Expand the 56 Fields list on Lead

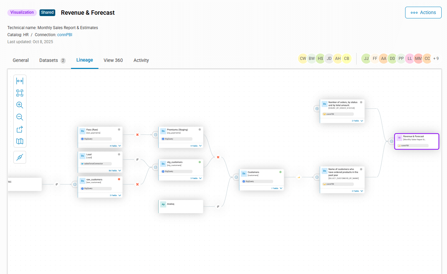pyautogui.click(x=115, y=171)
